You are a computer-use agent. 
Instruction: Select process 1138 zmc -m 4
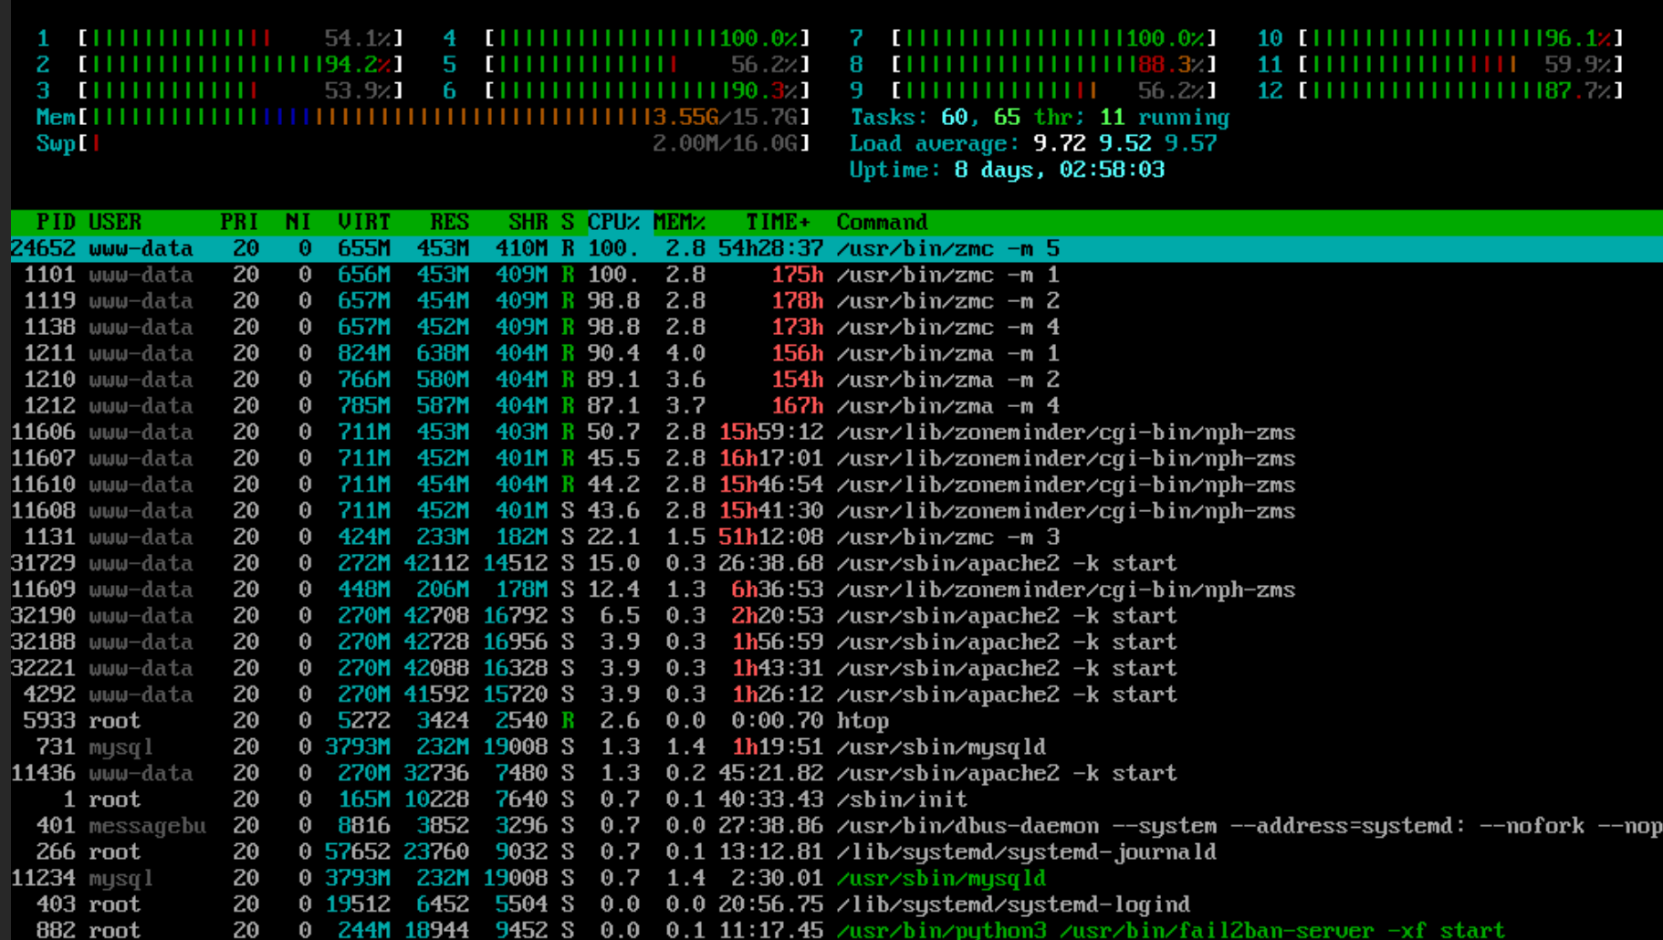tap(836, 327)
